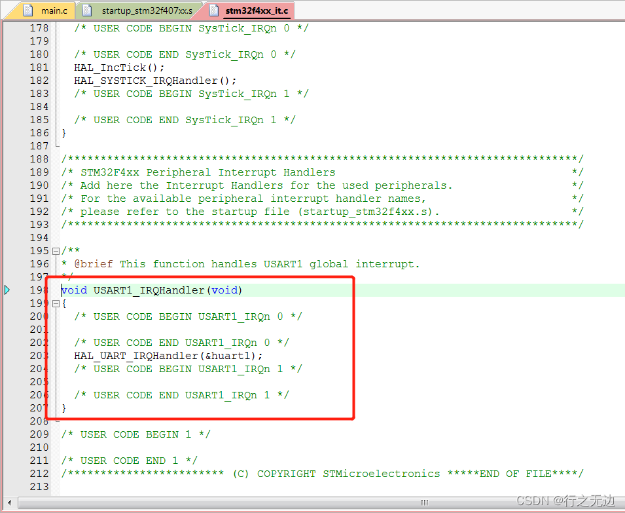Collapse the function body at line 199
Screen dimensions: 625x513
tap(56, 304)
